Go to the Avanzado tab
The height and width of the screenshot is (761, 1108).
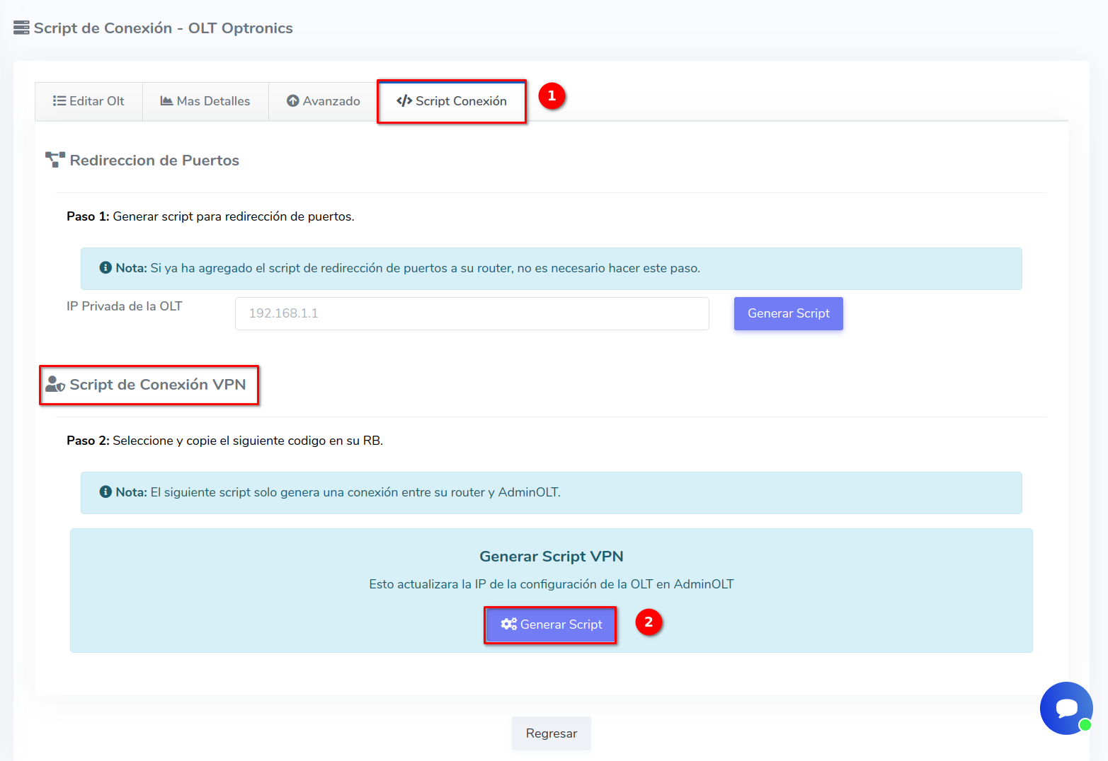[324, 101]
